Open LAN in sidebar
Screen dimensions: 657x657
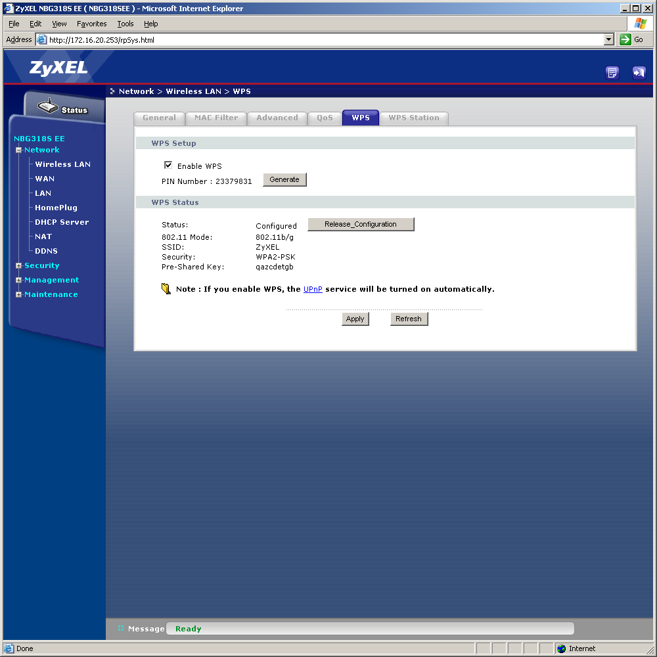click(x=43, y=193)
